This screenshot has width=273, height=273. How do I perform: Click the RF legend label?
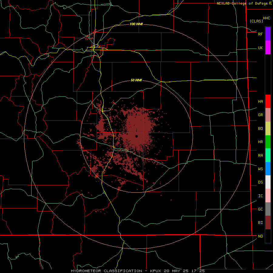coord(260,34)
